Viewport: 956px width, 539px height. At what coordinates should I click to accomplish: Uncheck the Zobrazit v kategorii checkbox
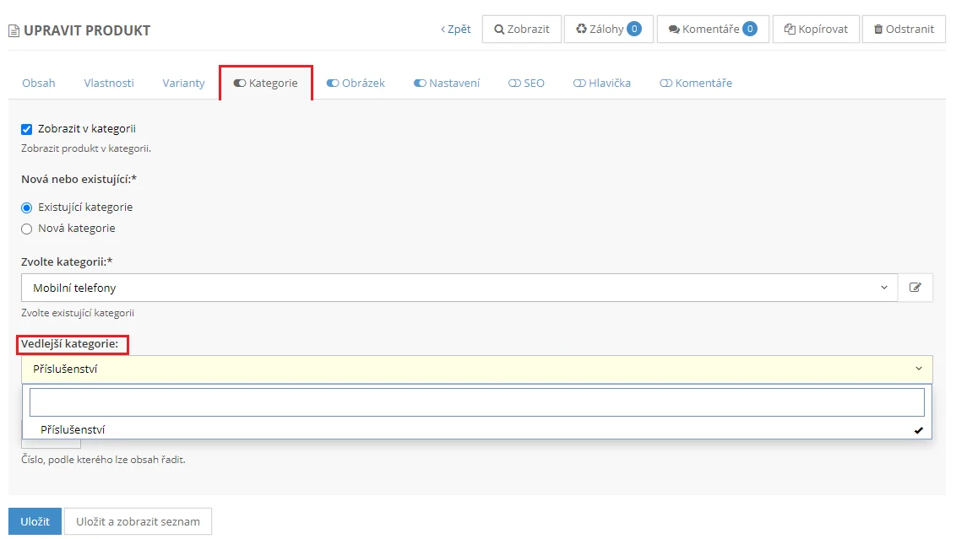coord(26,129)
